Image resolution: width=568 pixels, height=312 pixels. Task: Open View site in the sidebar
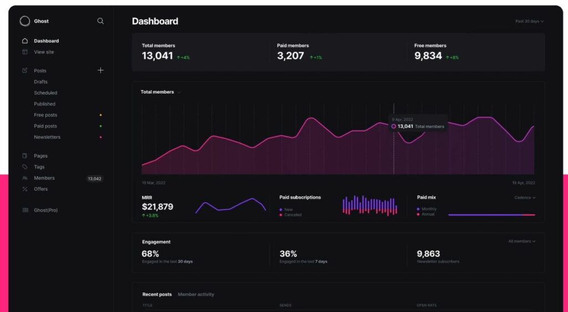click(44, 52)
